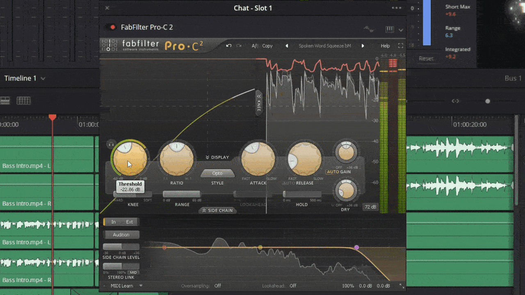Click the Attack knob
This screenshot has width=525, height=295.
pos(258,159)
